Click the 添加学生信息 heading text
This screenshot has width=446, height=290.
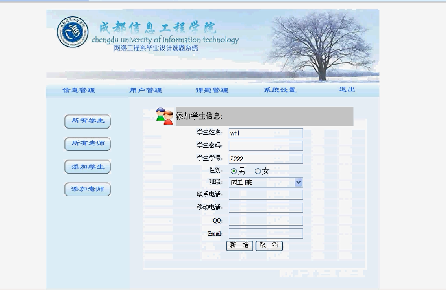click(199, 116)
